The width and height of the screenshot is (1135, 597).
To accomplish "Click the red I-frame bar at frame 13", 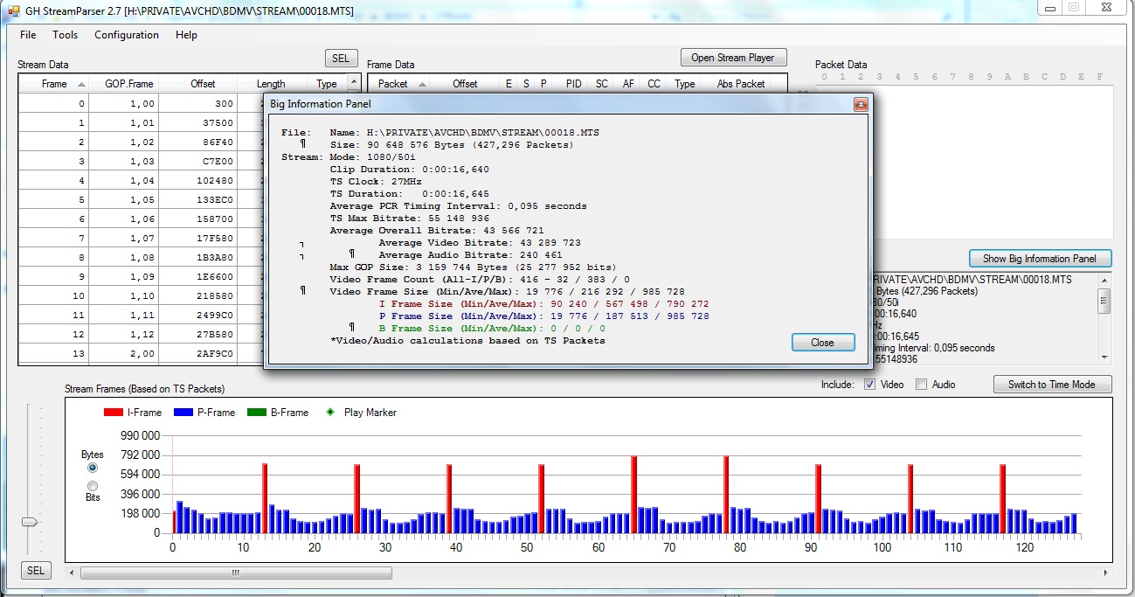I will point(265,498).
